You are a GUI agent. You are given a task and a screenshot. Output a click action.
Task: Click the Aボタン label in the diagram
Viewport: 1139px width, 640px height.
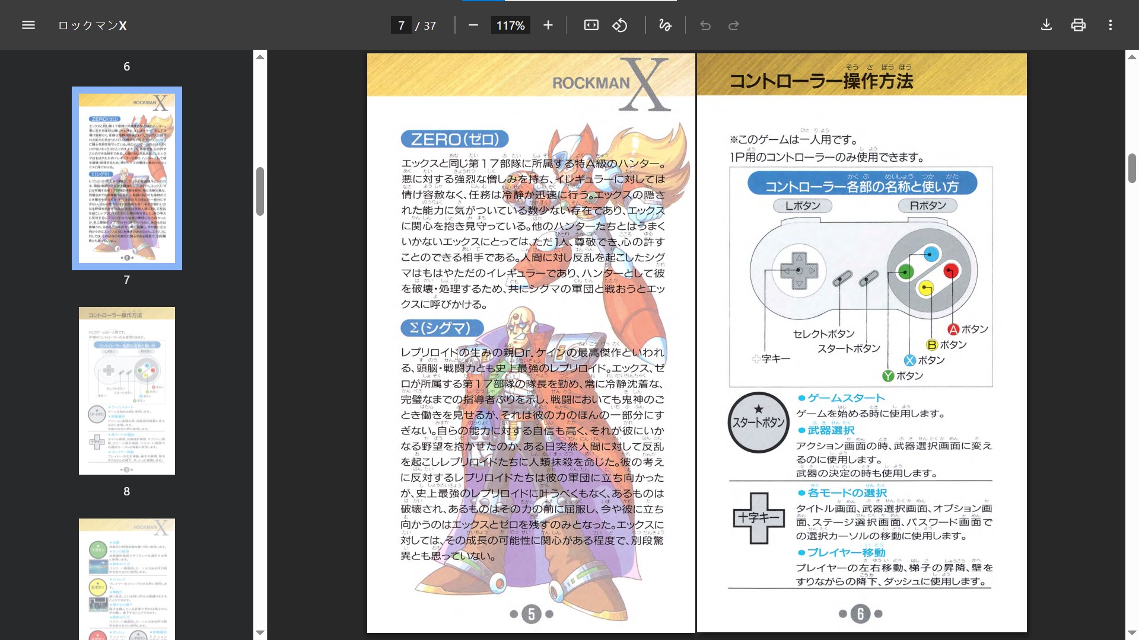pyautogui.click(x=968, y=329)
